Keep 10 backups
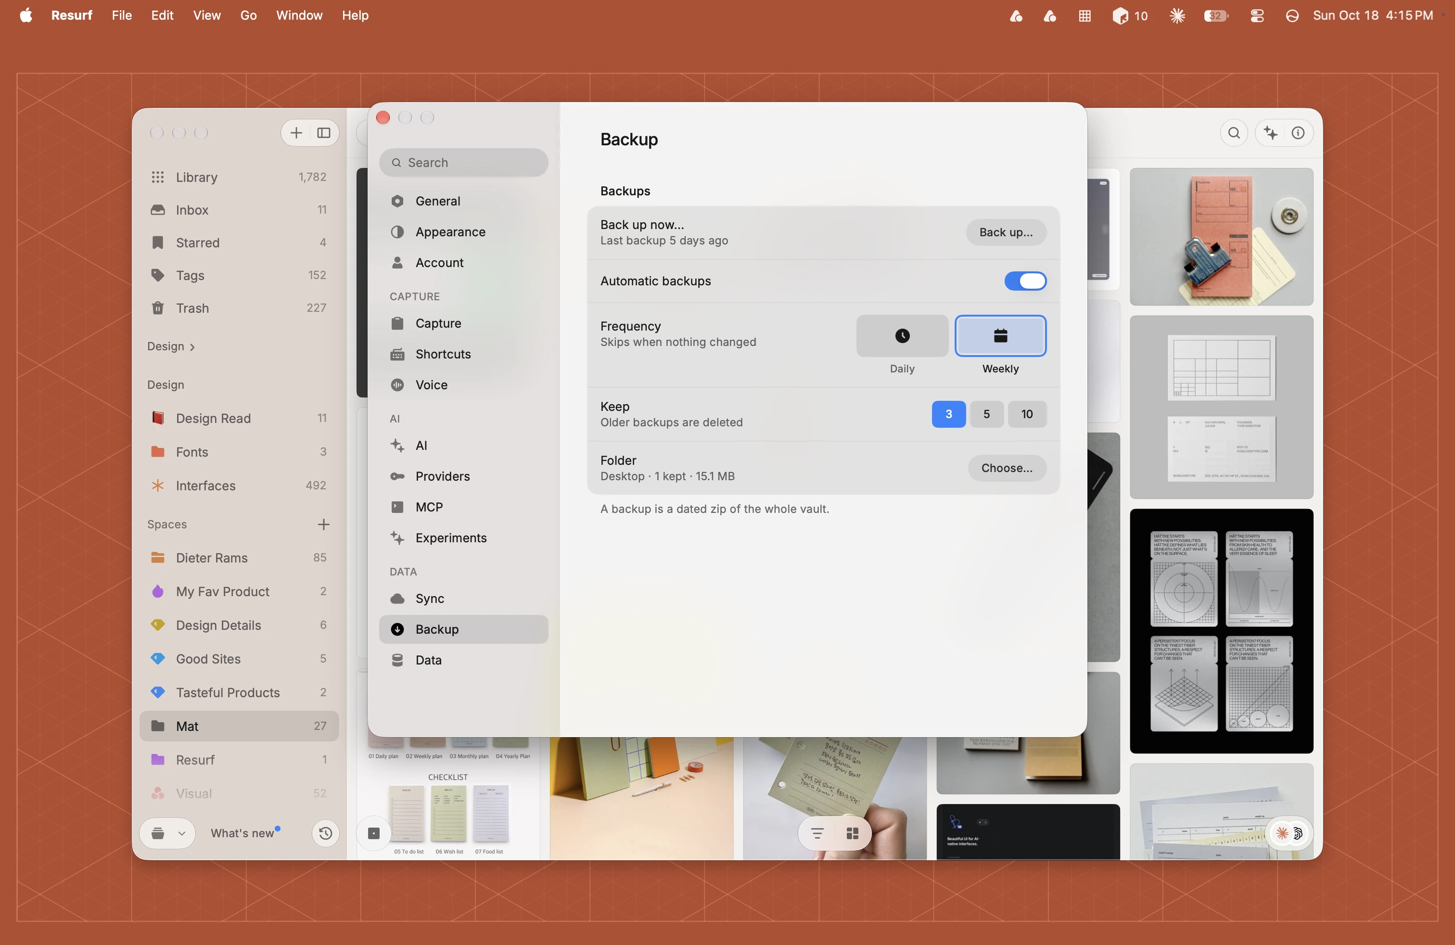Screen dimensions: 1455x945 pos(1026,414)
